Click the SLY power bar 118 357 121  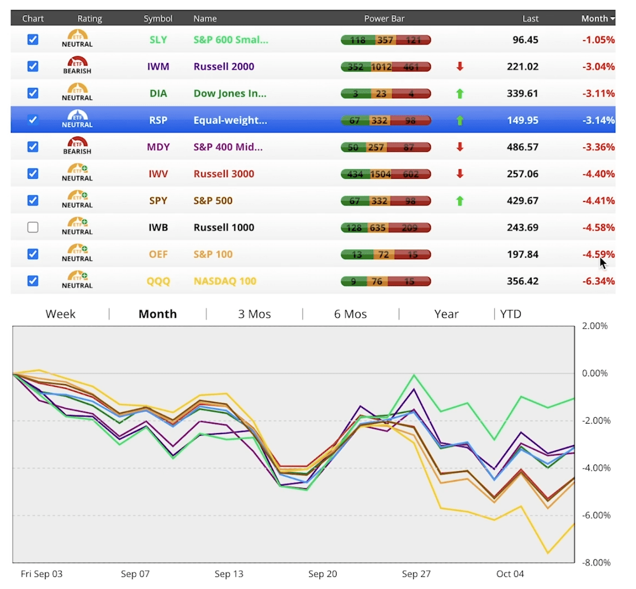386,40
